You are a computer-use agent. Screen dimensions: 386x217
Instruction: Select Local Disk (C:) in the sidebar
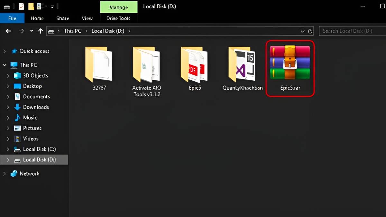39,149
